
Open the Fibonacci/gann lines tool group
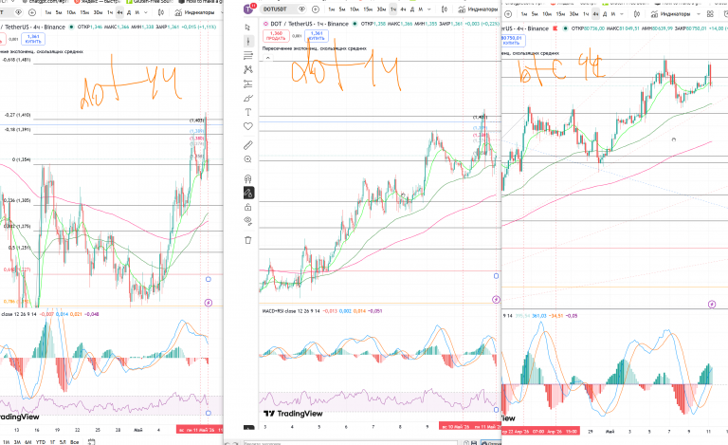(248, 56)
